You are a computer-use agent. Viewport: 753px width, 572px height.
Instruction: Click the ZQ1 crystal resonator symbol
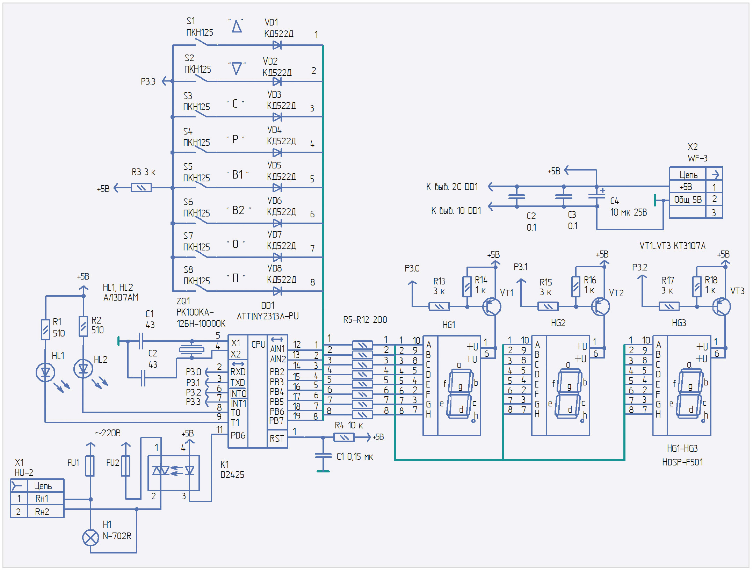(191, 349)
